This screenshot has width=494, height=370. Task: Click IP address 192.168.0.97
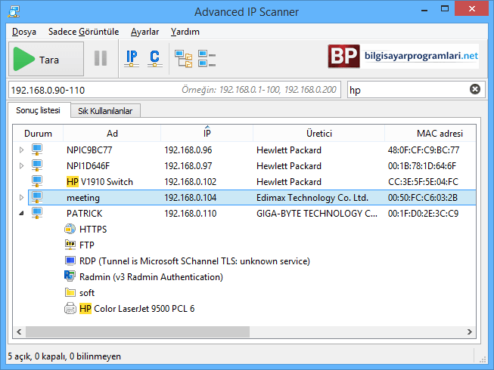pos(188,166)
